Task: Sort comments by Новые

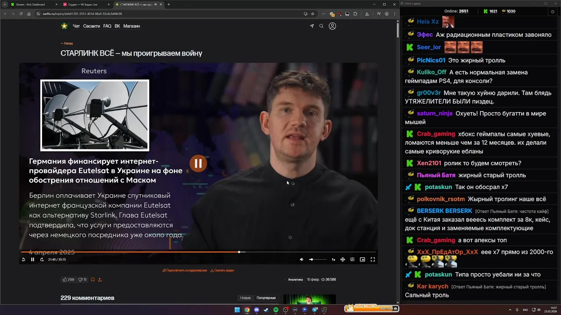Action: click(245, 298)
